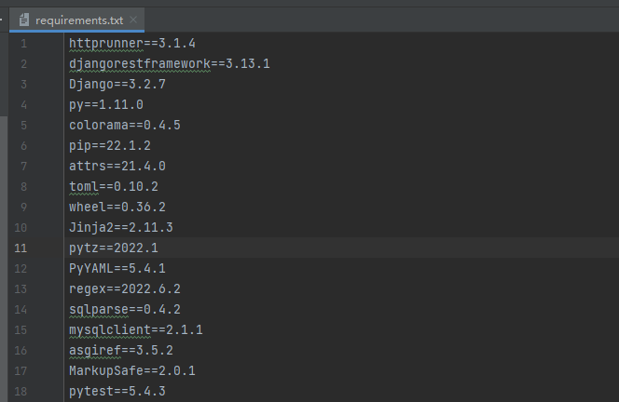The height and width of the screenshot is (402, 619).
Task: Click the mysqlclient==2.1.1 line
Action: point(136,330)
